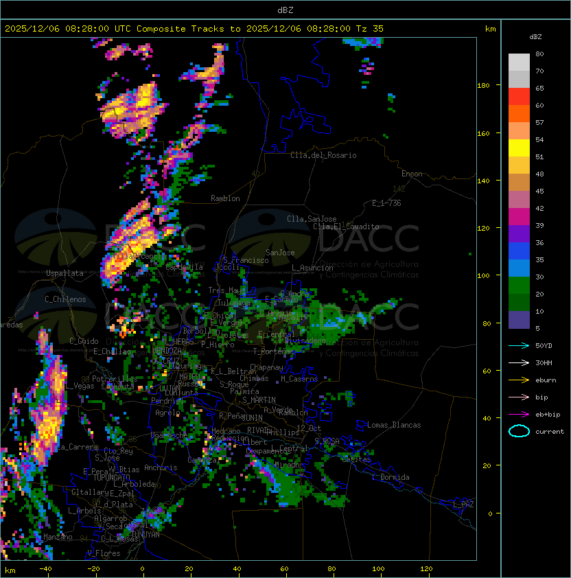Viewport: 571px width, 578px height.
Task: Click the magenta eb+bip arrow legend icon
Action: (x=519, y=415)
